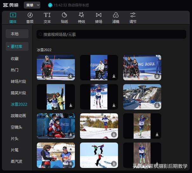Open the 收藏 favorites category
The height and width of the screenshot is (173, 192).
point(15,58)
